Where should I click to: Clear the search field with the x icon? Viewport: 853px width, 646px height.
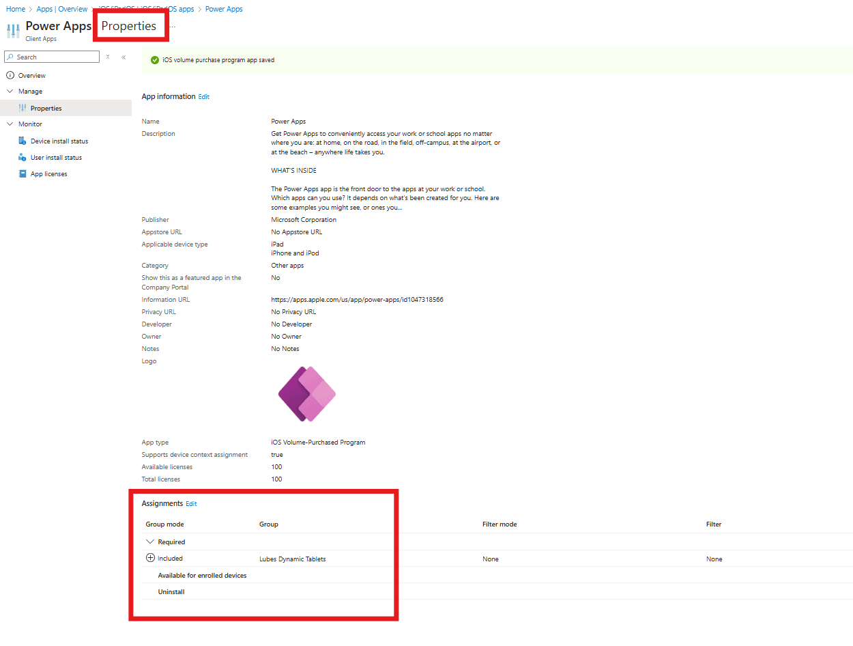pos(107,57)
